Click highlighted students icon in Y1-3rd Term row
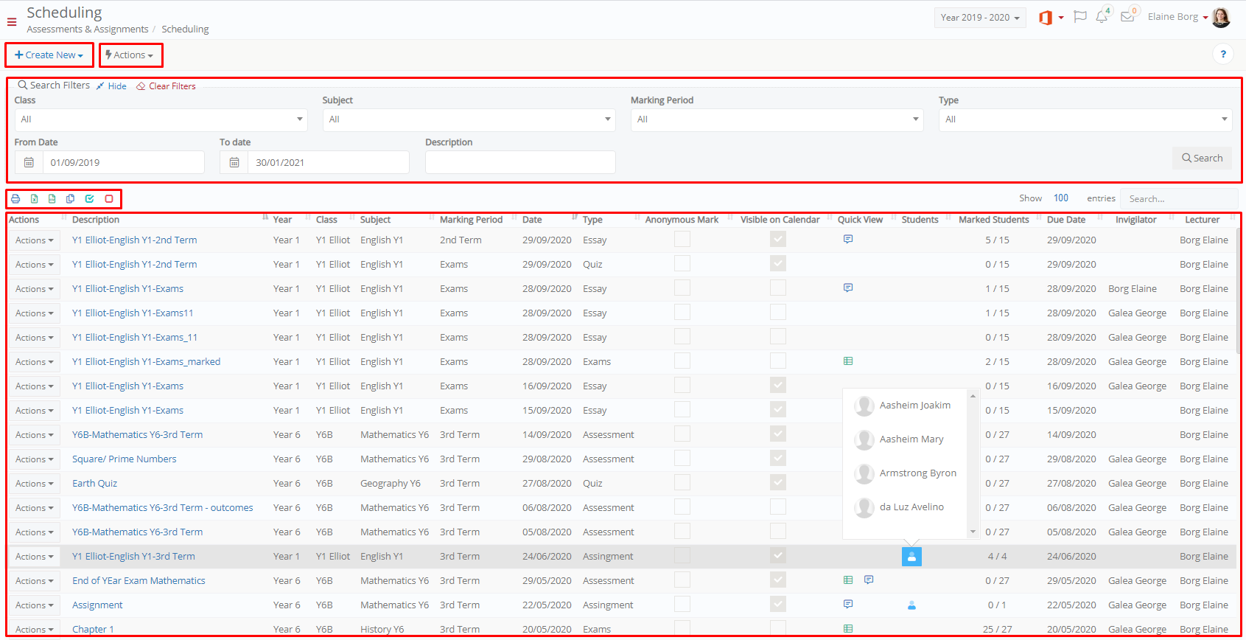The height and width of the screenshot is (640, 1246). (x=911, y=557)
